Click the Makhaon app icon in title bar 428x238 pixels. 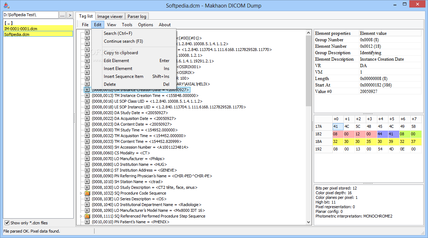pyautogui.click(x=6, y=5)
